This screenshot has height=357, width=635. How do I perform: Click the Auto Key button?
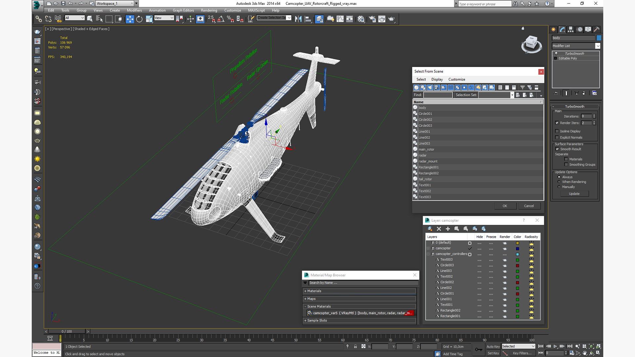pos(493,347)
